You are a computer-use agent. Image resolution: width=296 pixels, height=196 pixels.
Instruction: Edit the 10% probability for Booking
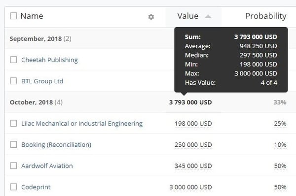[x=280, y=145]
